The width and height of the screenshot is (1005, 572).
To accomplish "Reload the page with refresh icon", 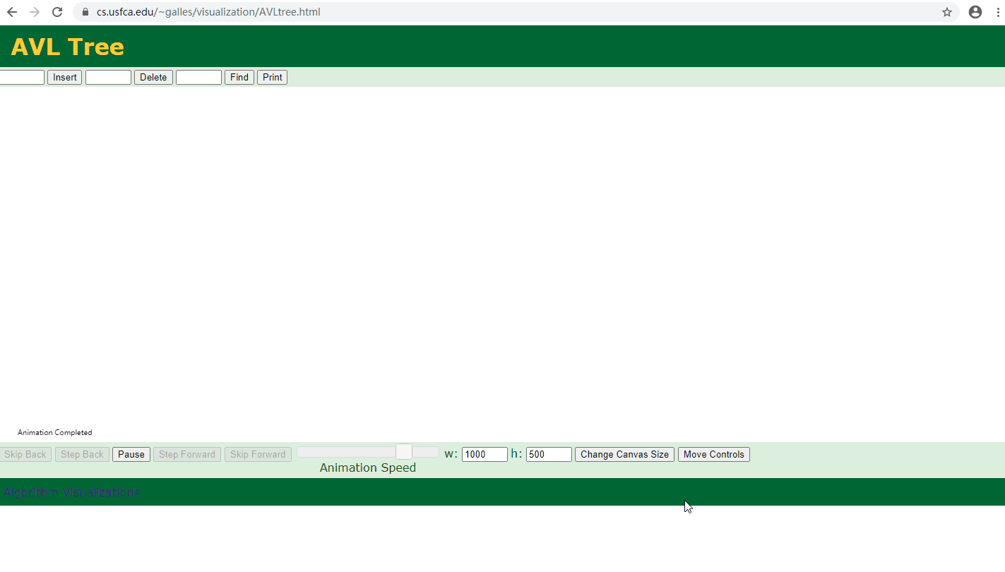I will 58,12.
